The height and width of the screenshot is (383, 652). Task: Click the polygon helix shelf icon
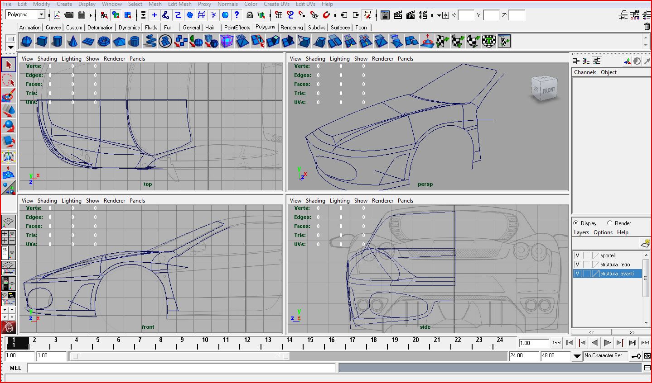pos(150,42)
